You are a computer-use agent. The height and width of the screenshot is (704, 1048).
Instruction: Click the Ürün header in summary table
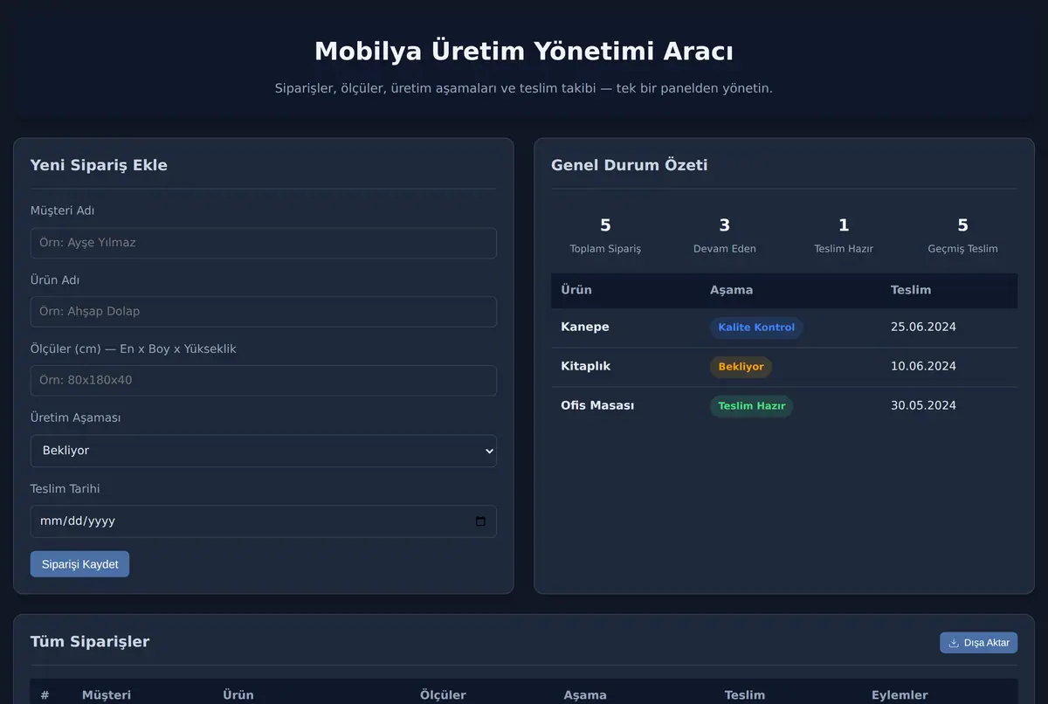tap(576, 290)
